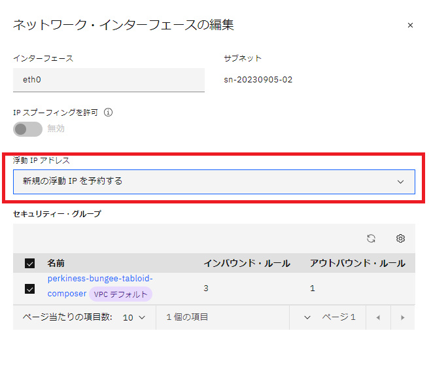431x367 pixels.
Task: Open the floating IP address dropdown
Action: pyautogui.click(x=214, y=182)
